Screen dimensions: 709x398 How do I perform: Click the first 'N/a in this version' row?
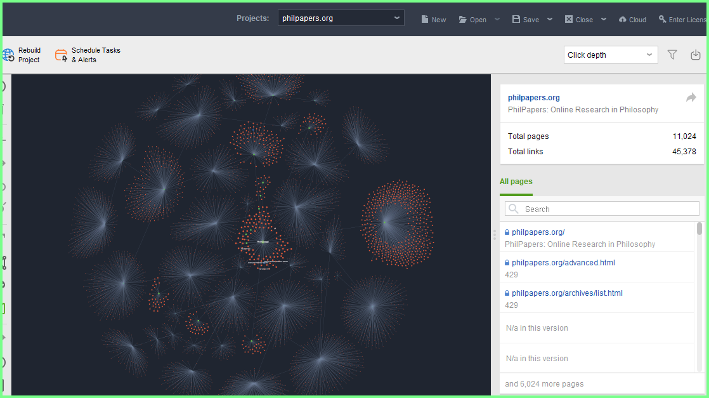click(597, 328)
